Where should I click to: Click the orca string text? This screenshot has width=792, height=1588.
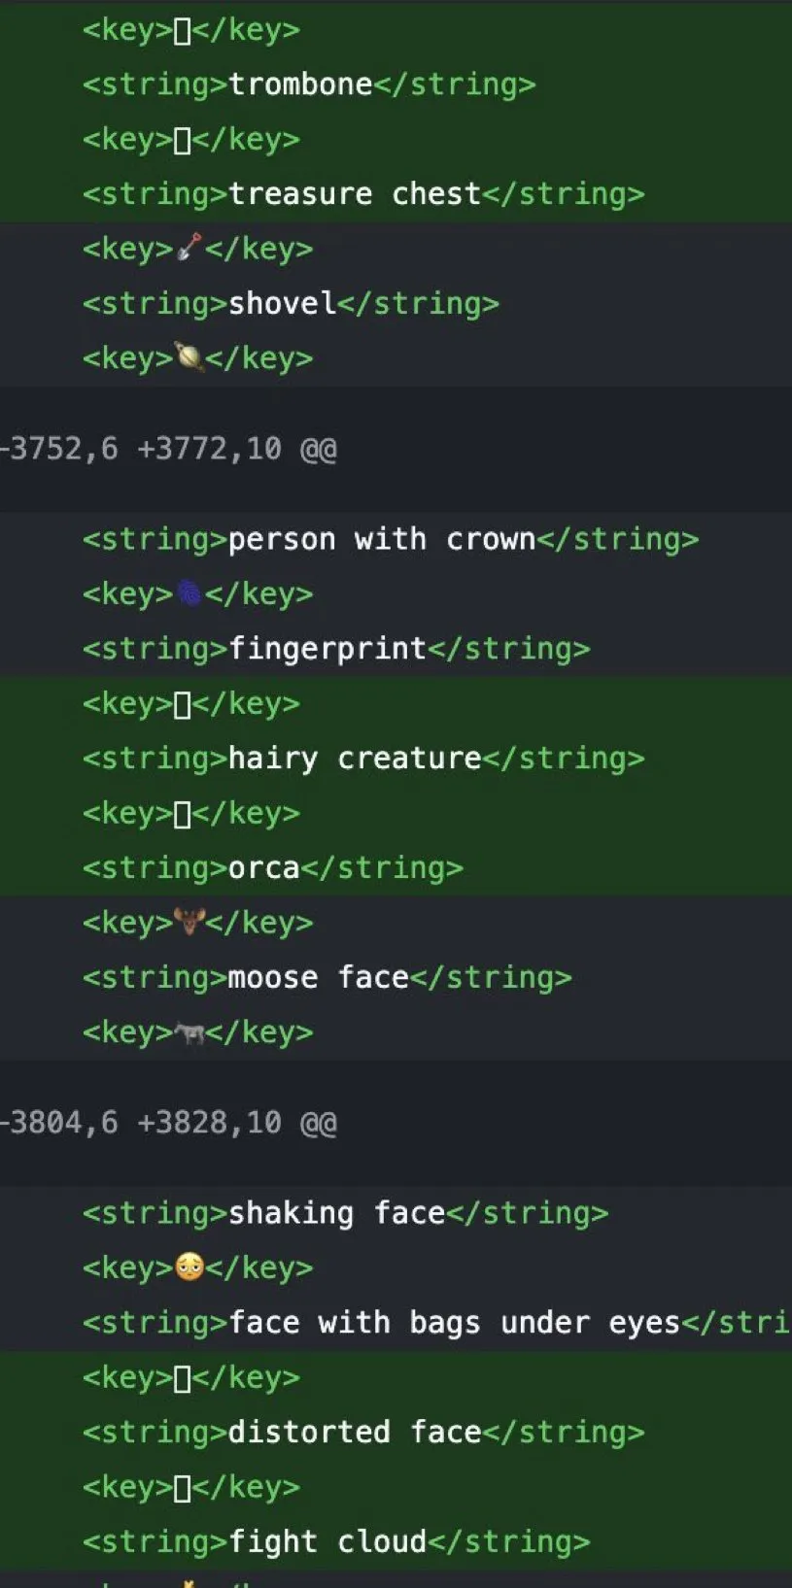(263, 867)
